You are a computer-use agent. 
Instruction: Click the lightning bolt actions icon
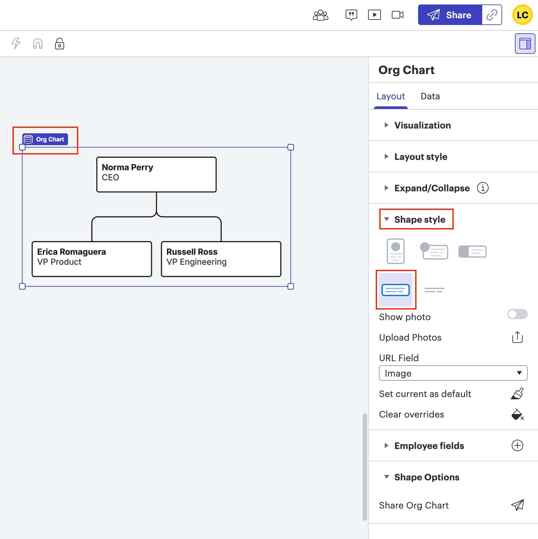[x=16, y=44]
